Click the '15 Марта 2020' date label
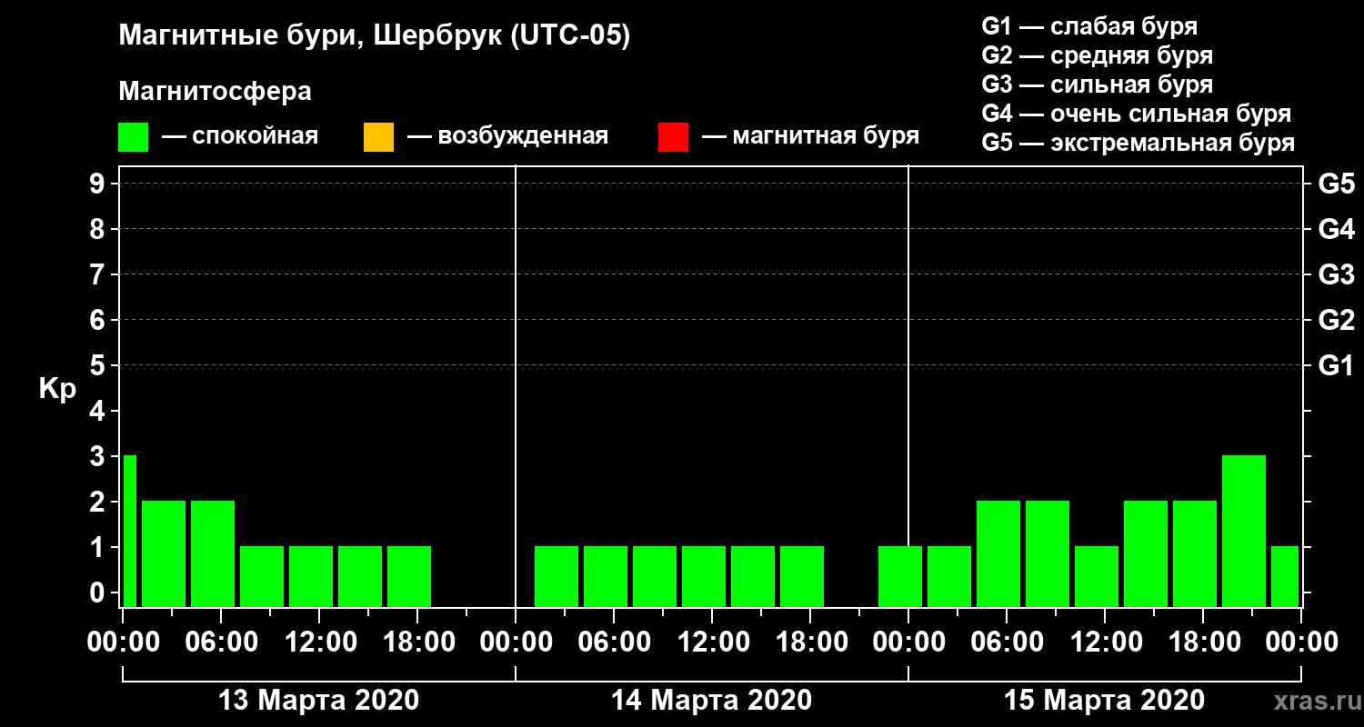The width and height of the screenshot is (1364, 727). (x=1104, y=701)
